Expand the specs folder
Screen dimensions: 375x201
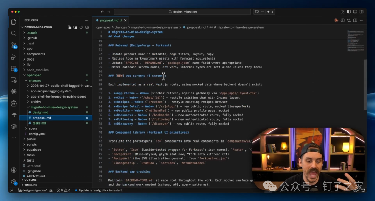26,129
